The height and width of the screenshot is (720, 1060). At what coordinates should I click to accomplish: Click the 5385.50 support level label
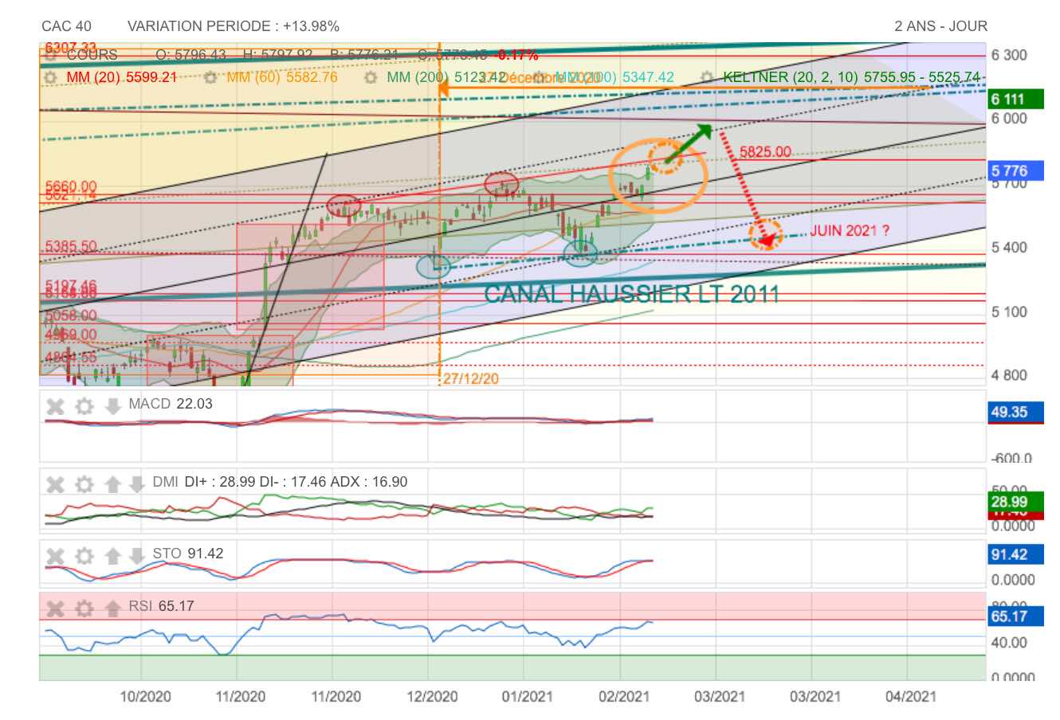pos(71,247)
